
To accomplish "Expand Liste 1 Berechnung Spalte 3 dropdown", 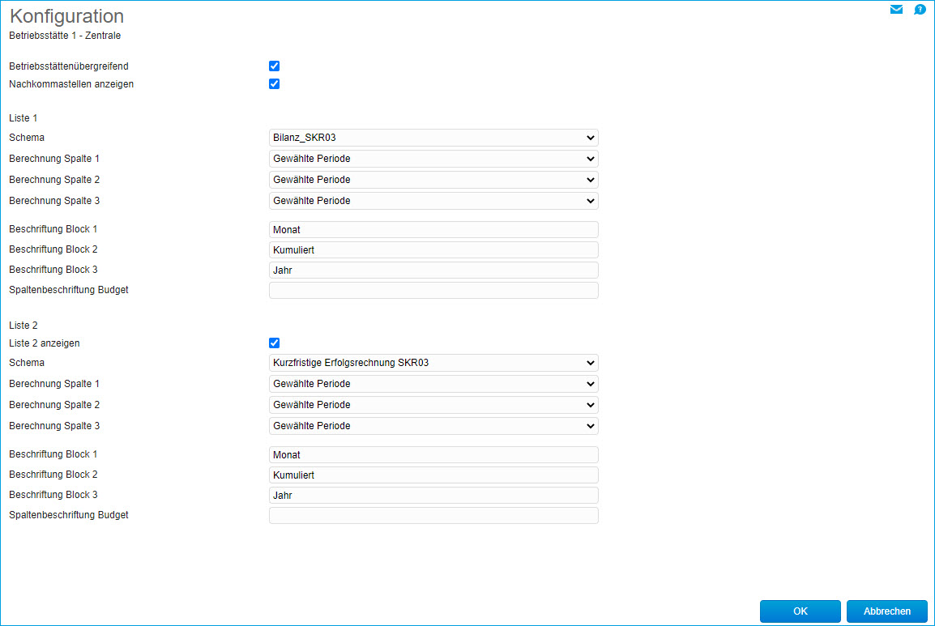I will [x=433, y=201].
